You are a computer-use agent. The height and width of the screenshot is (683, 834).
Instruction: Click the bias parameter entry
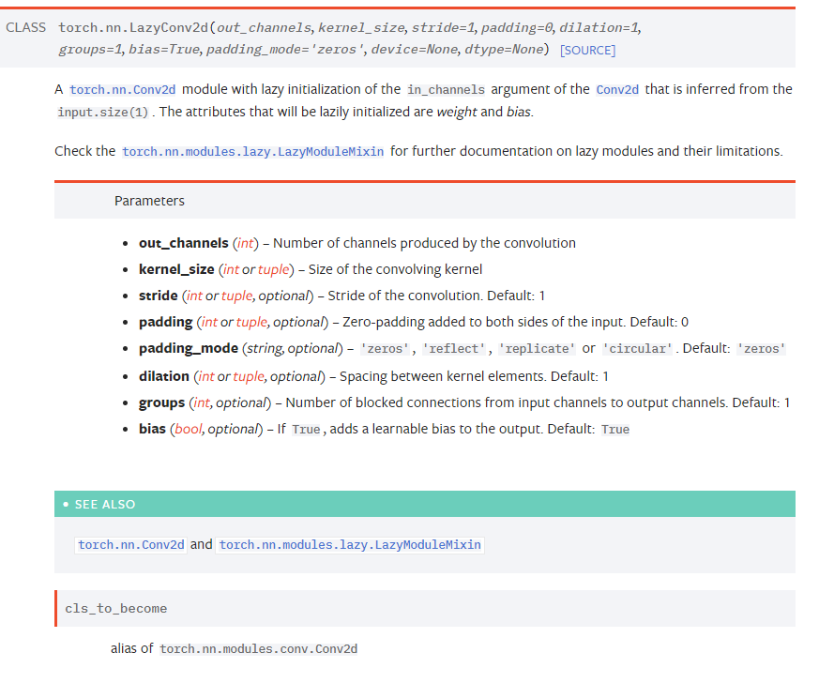152,429
